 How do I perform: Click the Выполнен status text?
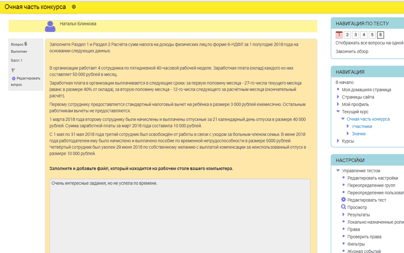[x=19, y=51]
